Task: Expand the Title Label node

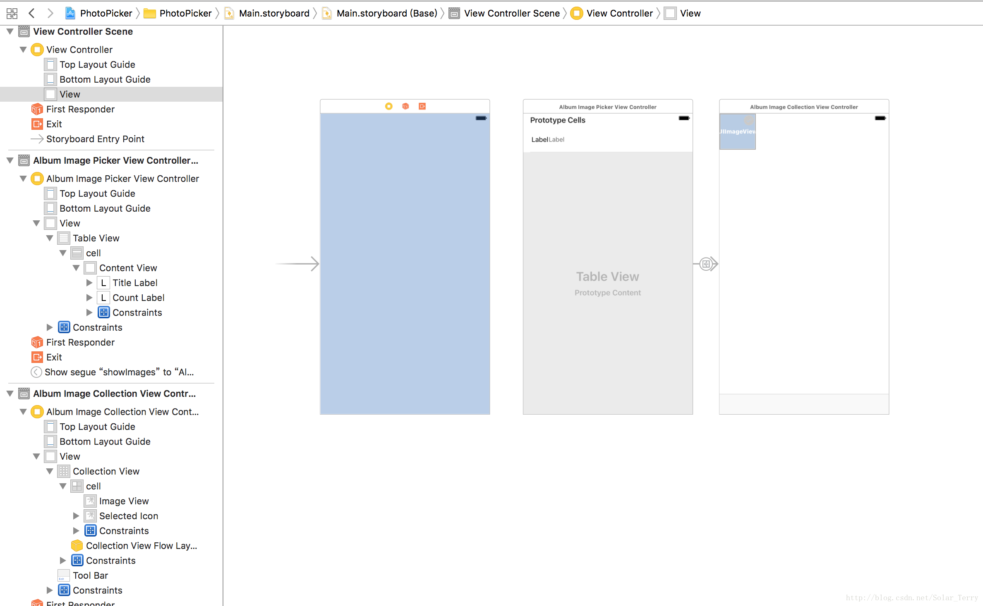Action: [x=89, y=283]
